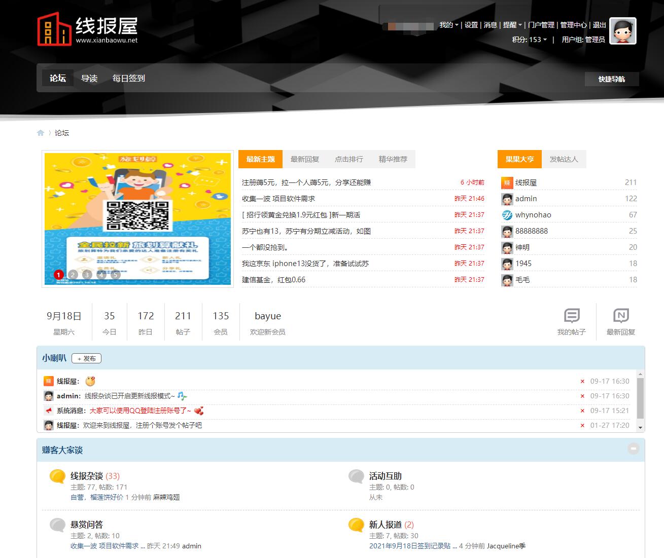
Task: Click the home icon in the breadcrumb
Action: [x=41, y=132]
